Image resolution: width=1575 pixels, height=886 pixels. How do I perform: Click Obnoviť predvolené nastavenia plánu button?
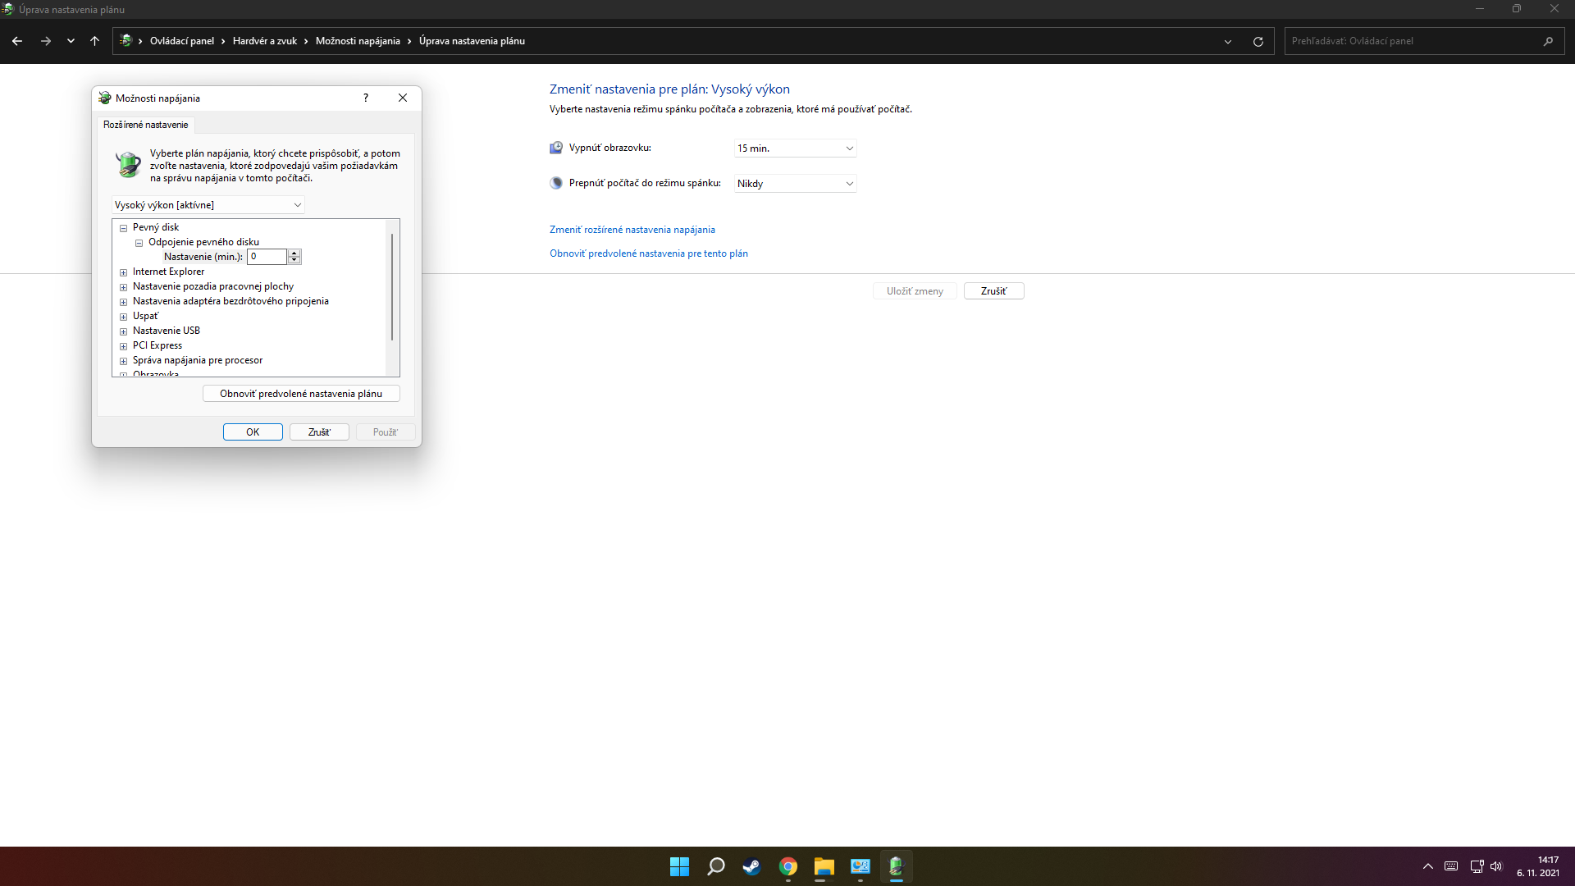[x=301, y=394]
